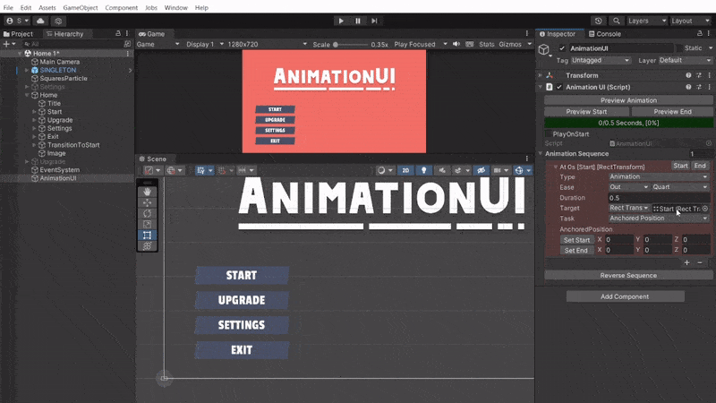Screen dimensions: 716x403
Task: Toggle the Scene view lighting bulb icon
Action: point(424,170)
